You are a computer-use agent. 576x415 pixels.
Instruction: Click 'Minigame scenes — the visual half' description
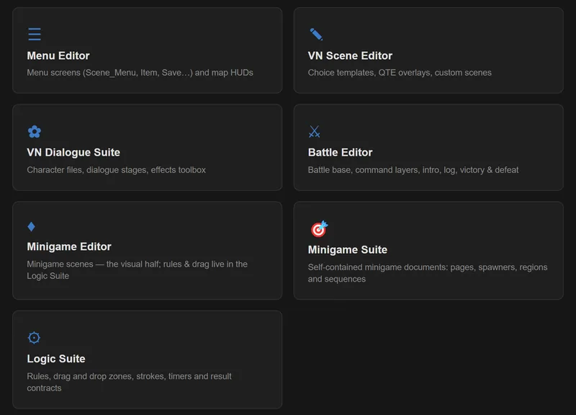click(137, 269)
